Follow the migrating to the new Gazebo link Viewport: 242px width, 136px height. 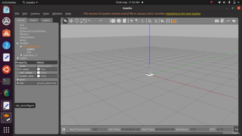click(x=183, y=14)
